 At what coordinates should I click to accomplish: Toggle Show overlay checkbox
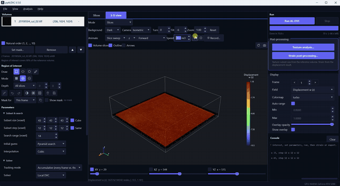[x=293, y=129]
